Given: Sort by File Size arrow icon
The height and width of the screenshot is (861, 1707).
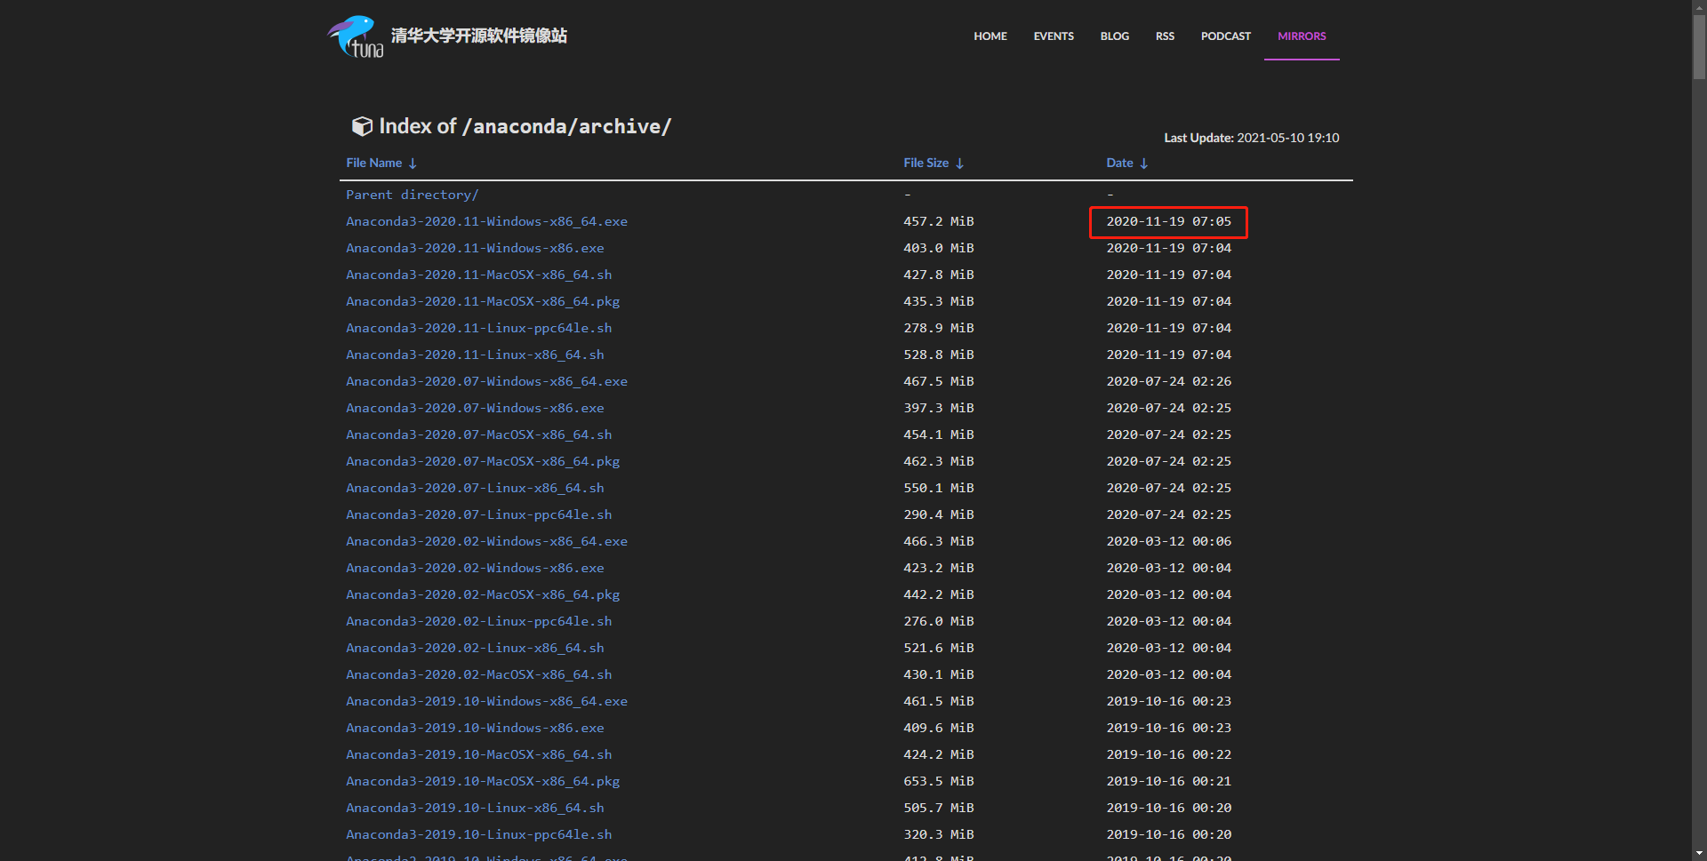Looking at the screenshot, I should pos(959,163).
